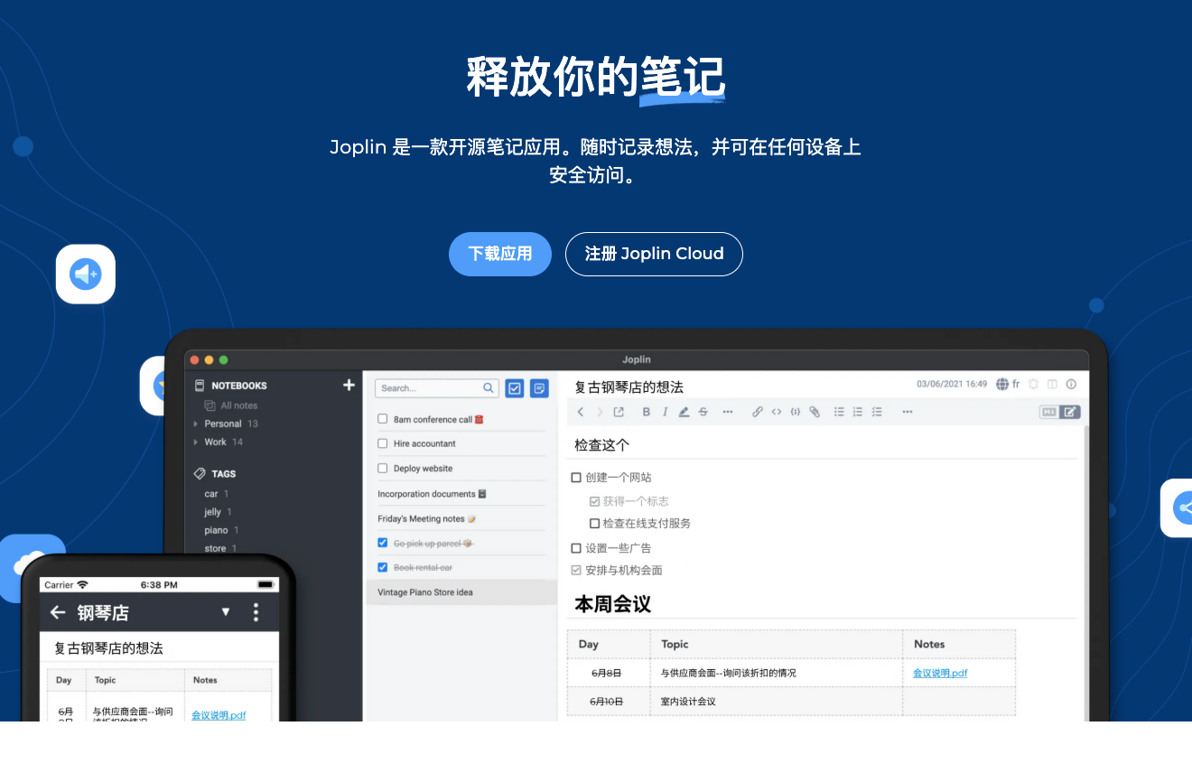Image resolution: width=1192 pixels, height=782 pixels.
Task: Uncheck the 安排与机构会面 checkbox
Action: click(x=576, y=570)
